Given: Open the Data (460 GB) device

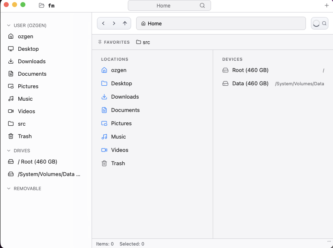Looking at the screenshot, I should (x=246, y=83).
